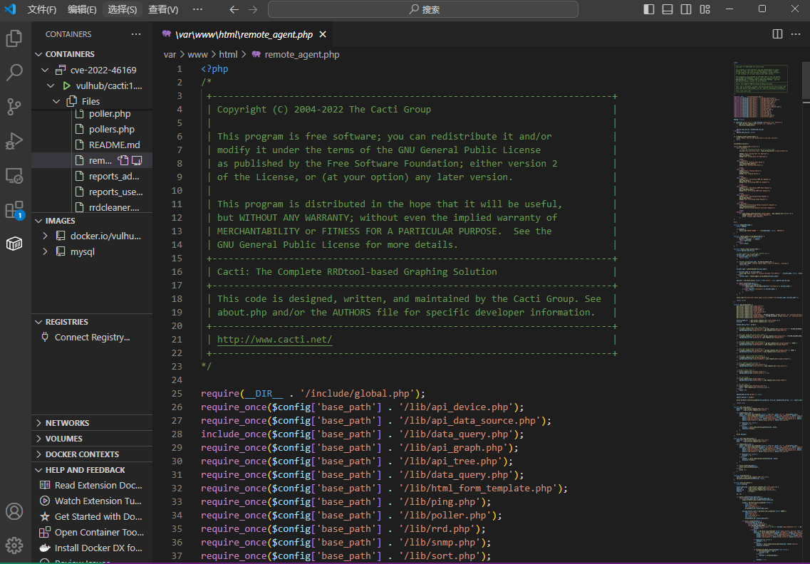Open the 编辑(E) menu

click(x=82, y=9)
